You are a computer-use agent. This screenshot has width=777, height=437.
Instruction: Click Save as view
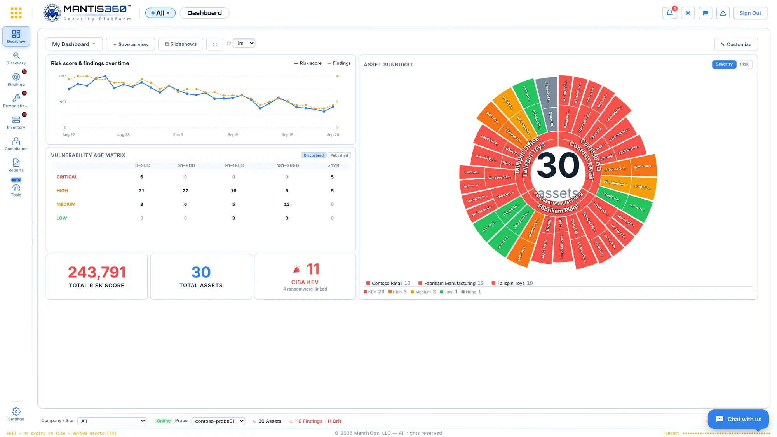point(131,44)
